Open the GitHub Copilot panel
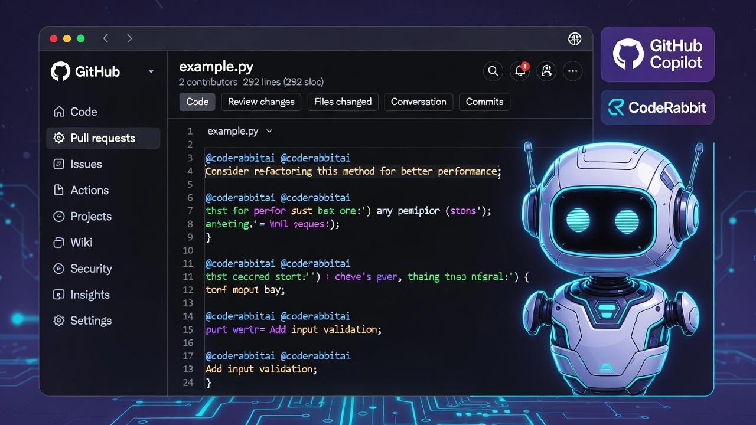This screenshot has width=756, height=425. [657, 54]
